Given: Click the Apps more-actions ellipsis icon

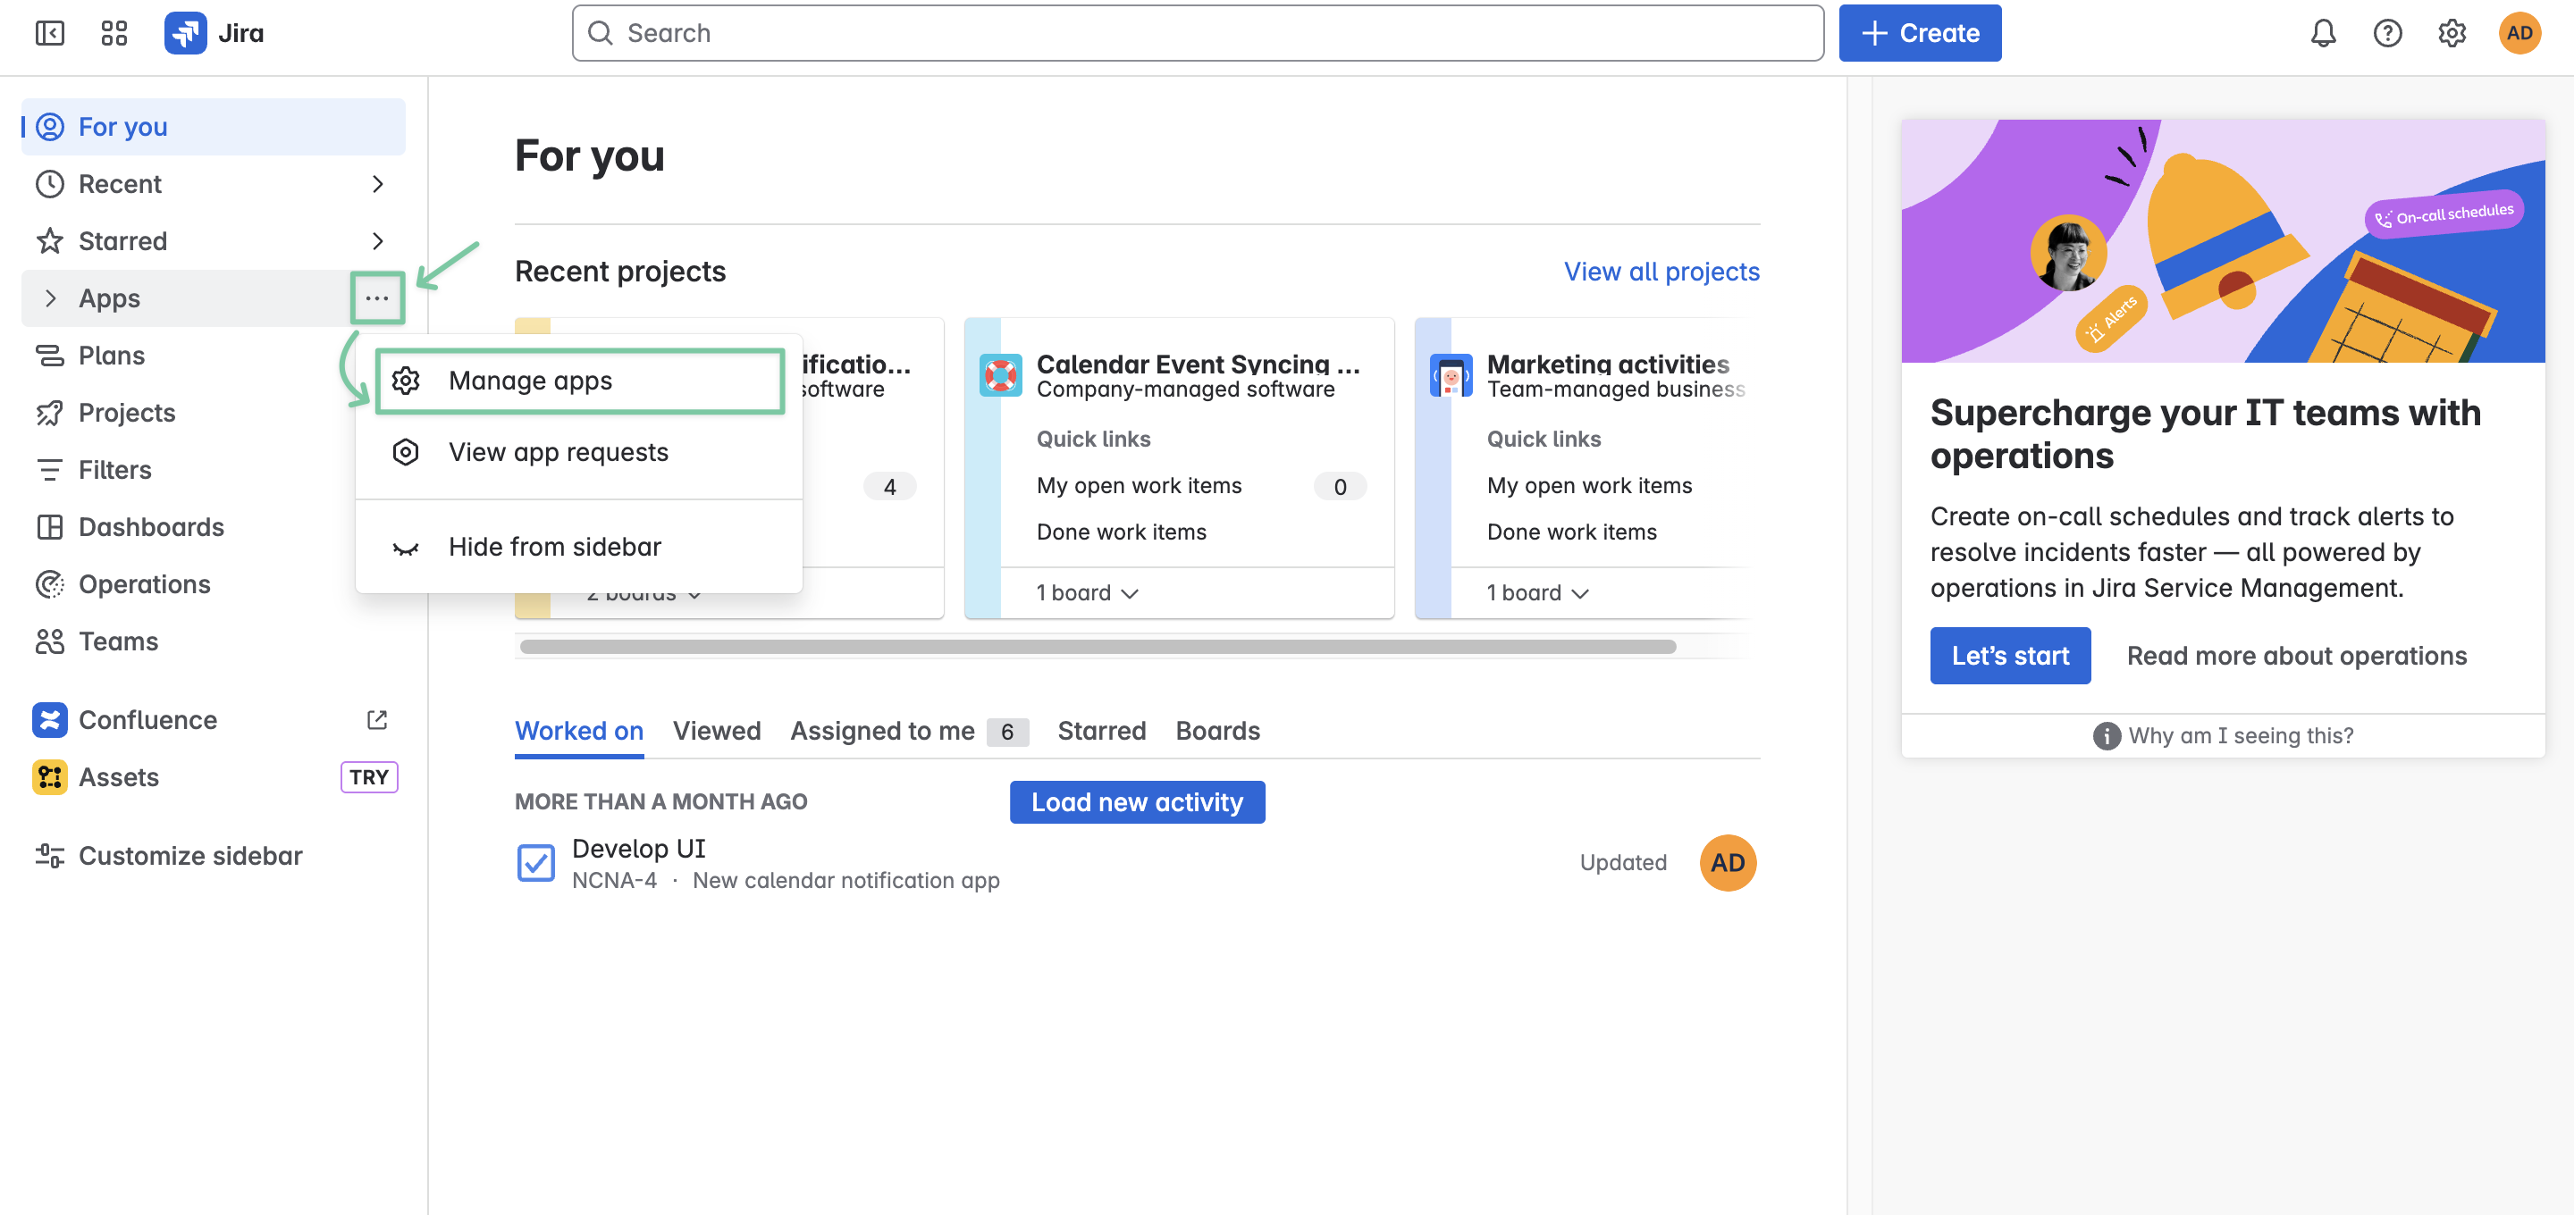Looking at the screenshot, I should 376,297.
